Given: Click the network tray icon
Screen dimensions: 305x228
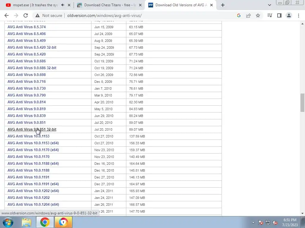Looking at the screenshot, I should [268, 222].
